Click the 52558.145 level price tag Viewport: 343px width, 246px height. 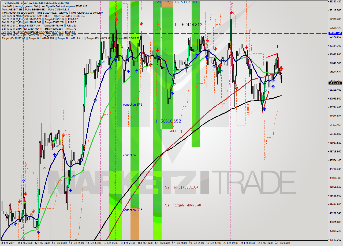click(x=335, y=33)
